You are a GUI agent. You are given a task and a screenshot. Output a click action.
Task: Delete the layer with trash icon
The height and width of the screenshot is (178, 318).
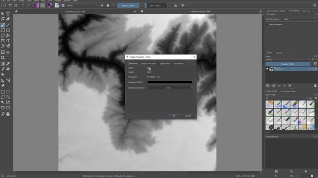pos(315,86)
